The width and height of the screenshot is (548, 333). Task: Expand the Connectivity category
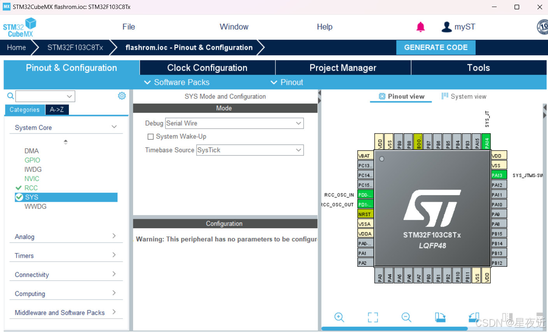coord(66,275)
